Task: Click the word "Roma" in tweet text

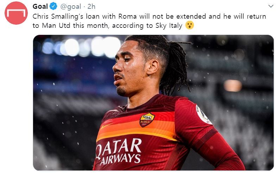Action: [x=127, y=17]
